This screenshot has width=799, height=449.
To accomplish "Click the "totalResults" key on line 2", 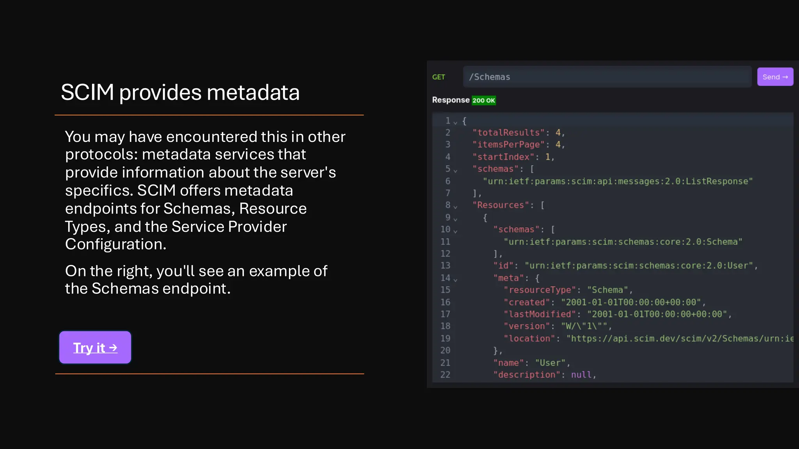I will pyautogui.click(x=508, y=133).
